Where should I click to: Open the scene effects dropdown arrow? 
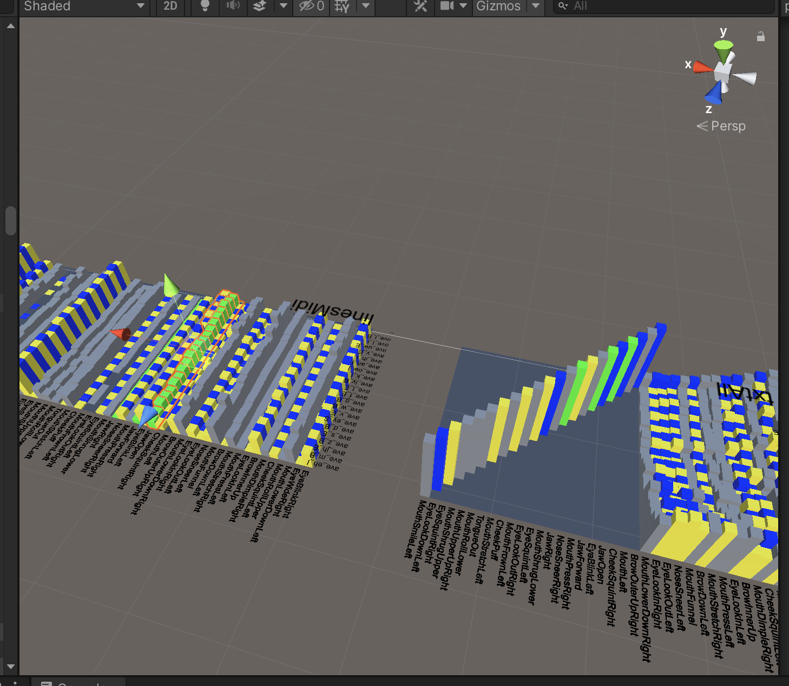283,6
